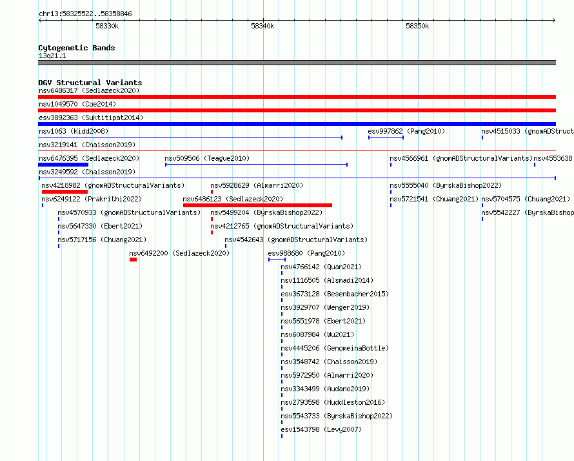574x461 pixels.
Task: Open the nsv1049570 (Coe2014) variant
Action: click(x=77, y=104)
